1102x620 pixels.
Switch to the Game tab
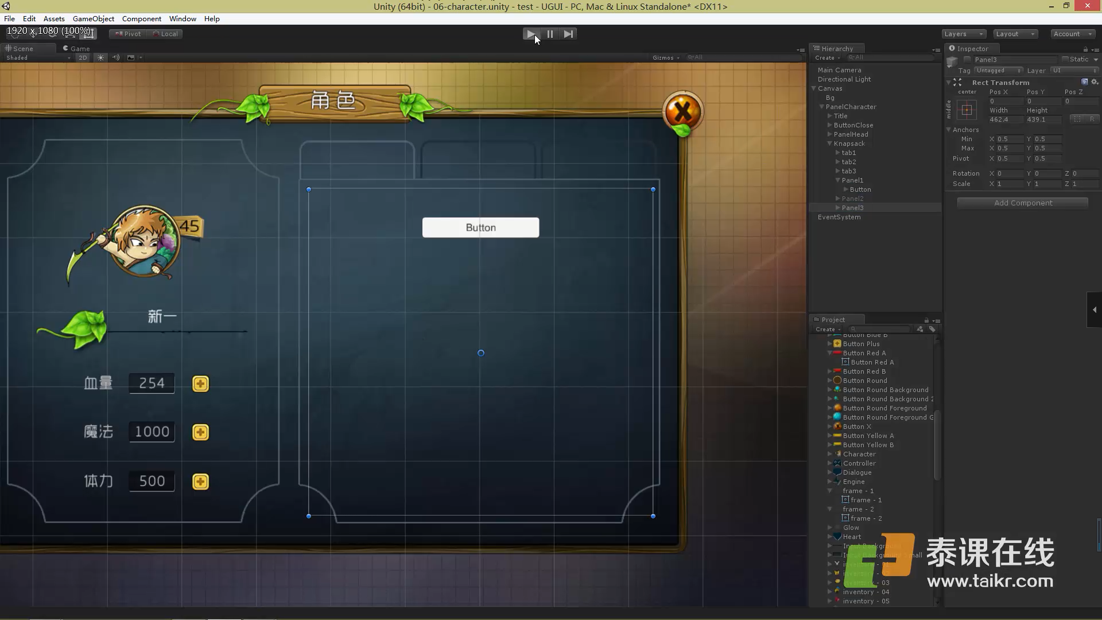(x=76, y=49)
